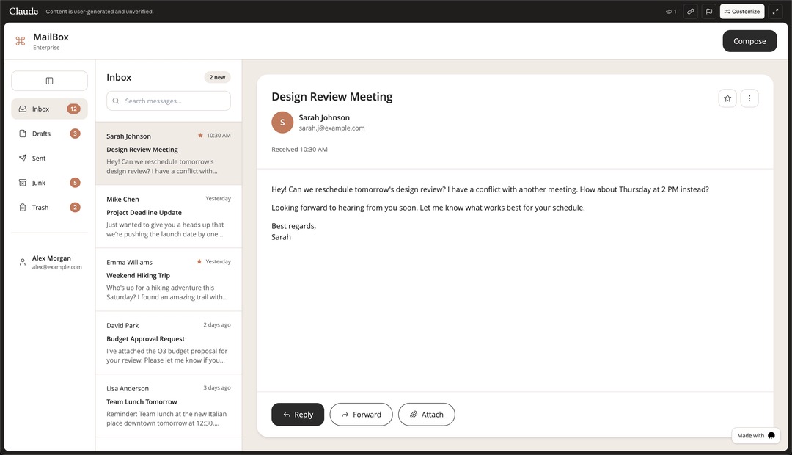Viewport: 792px width, 455px height.
Task: Reply to Sarah's email
Action: coord(298,415)
